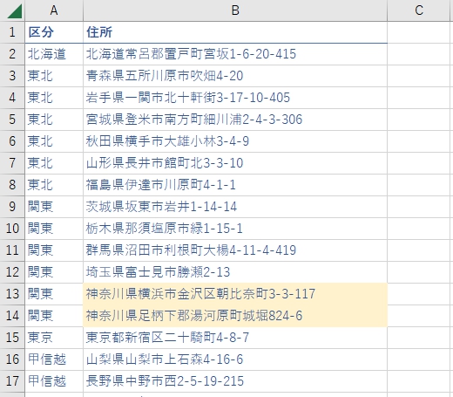453x397 pixels.
Task: Select highlighted address 神奈川県足柄下郡湯河原町城堀824-6
Action: [x=235, y=316]
